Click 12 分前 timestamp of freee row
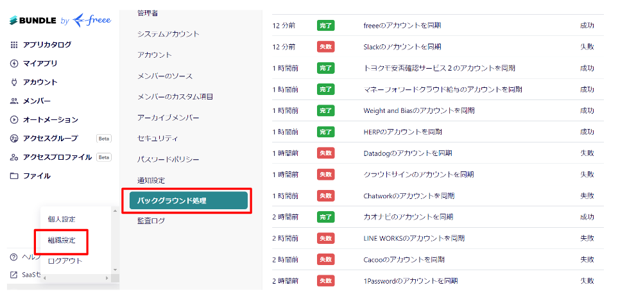 (284, 26)
